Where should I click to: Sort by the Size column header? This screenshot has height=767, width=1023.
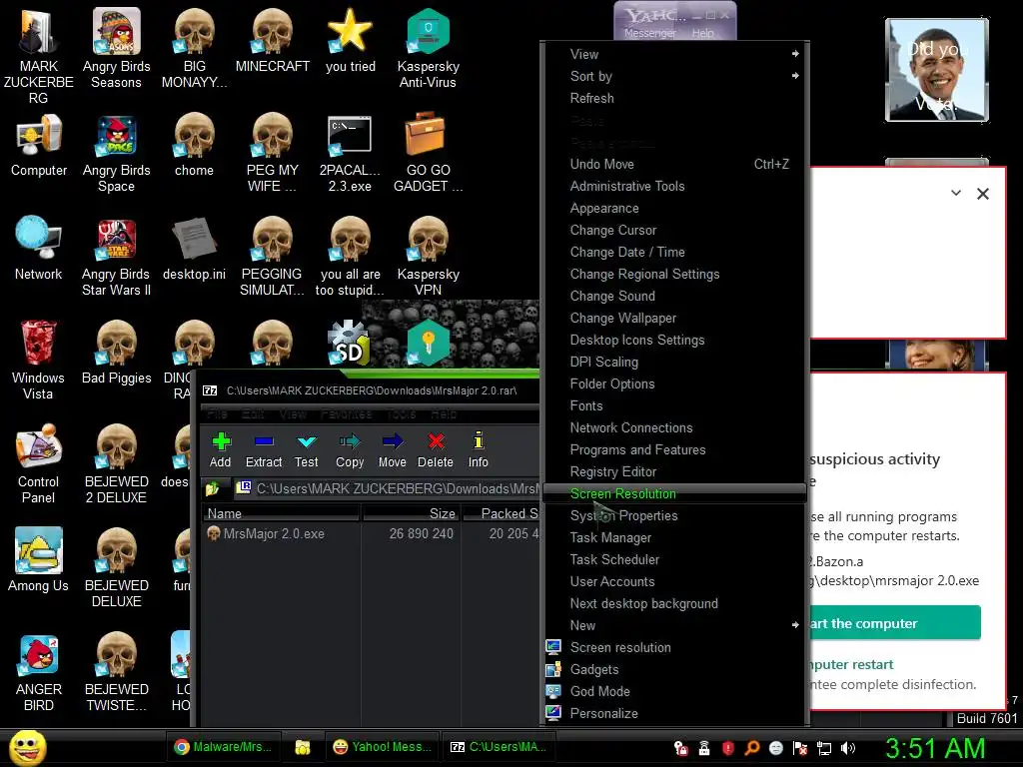coord(411,513)
